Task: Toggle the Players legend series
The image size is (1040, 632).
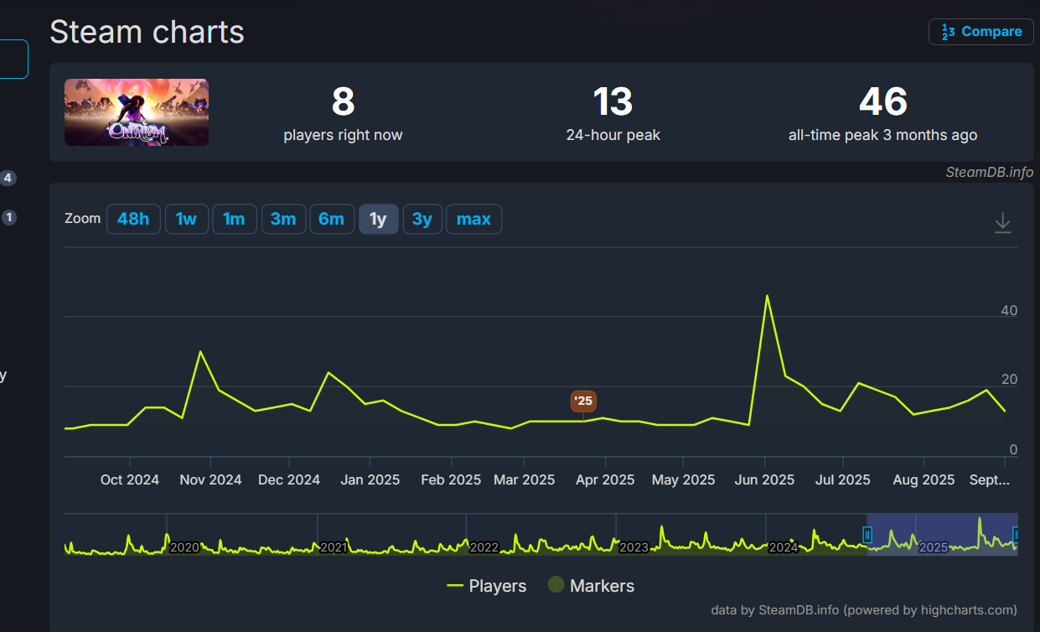Action: 487,586
